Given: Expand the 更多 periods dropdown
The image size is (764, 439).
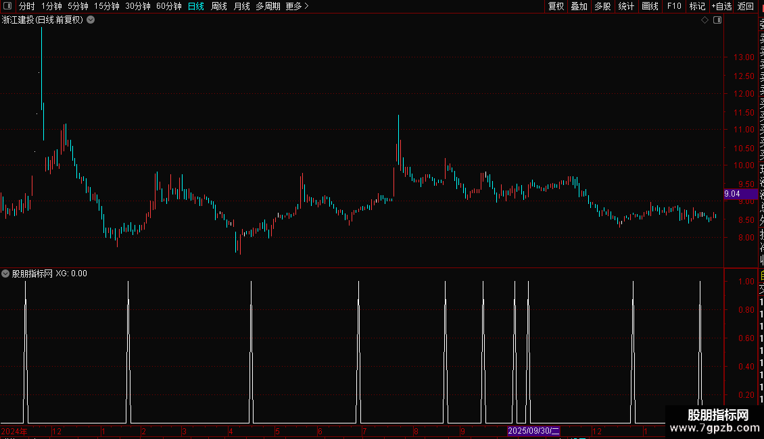Looking at the screenshot, I should pyautogui.click(x=297, y=6).
